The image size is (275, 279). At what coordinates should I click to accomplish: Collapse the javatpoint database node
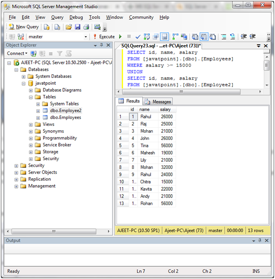click(24, 84)
